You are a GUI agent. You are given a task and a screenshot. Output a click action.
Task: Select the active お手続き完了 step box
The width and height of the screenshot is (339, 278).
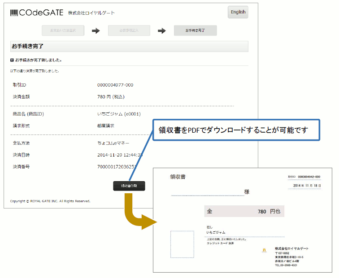click(195, 30)
